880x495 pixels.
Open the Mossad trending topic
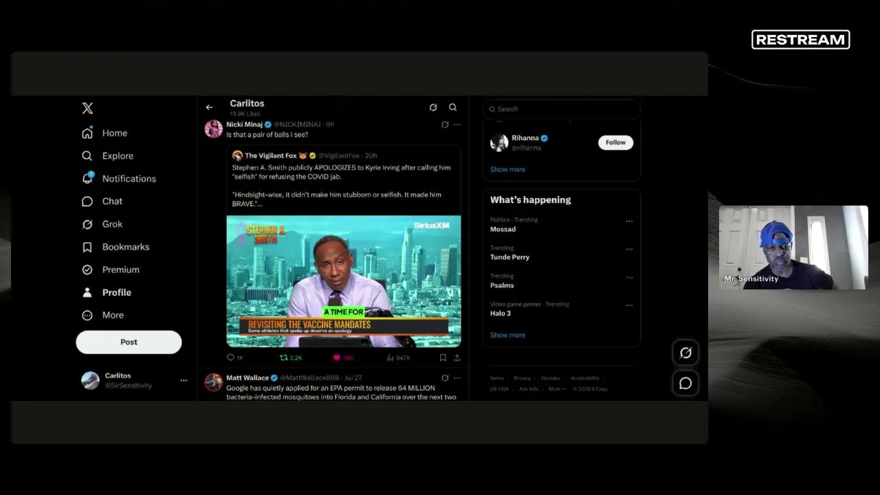pos(503,229)
